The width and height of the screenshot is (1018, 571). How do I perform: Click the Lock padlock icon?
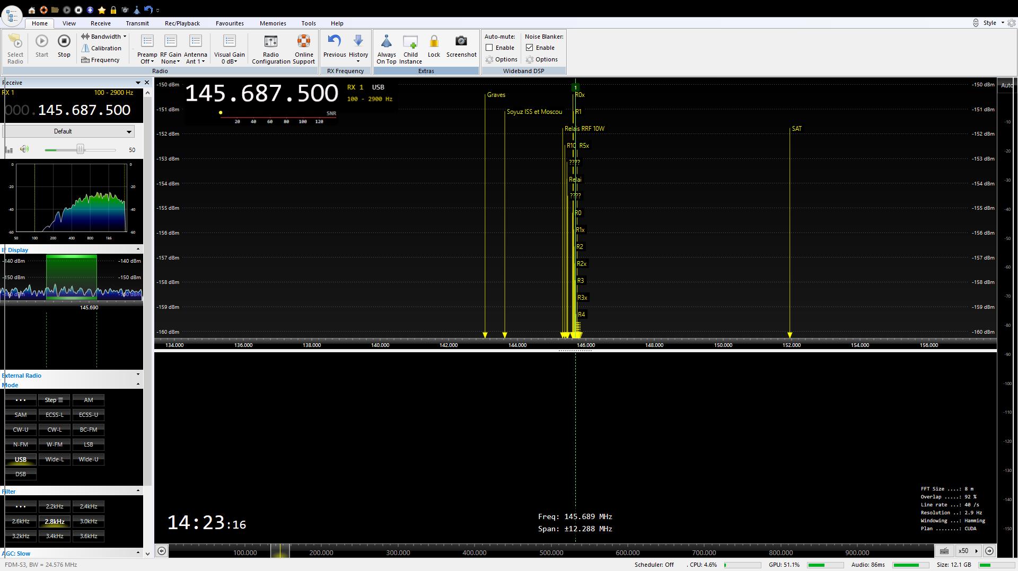[434, 42]
